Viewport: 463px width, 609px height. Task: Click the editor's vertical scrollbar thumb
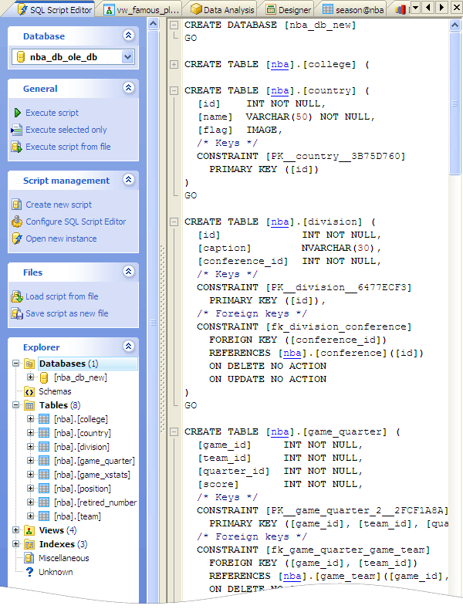455,103
